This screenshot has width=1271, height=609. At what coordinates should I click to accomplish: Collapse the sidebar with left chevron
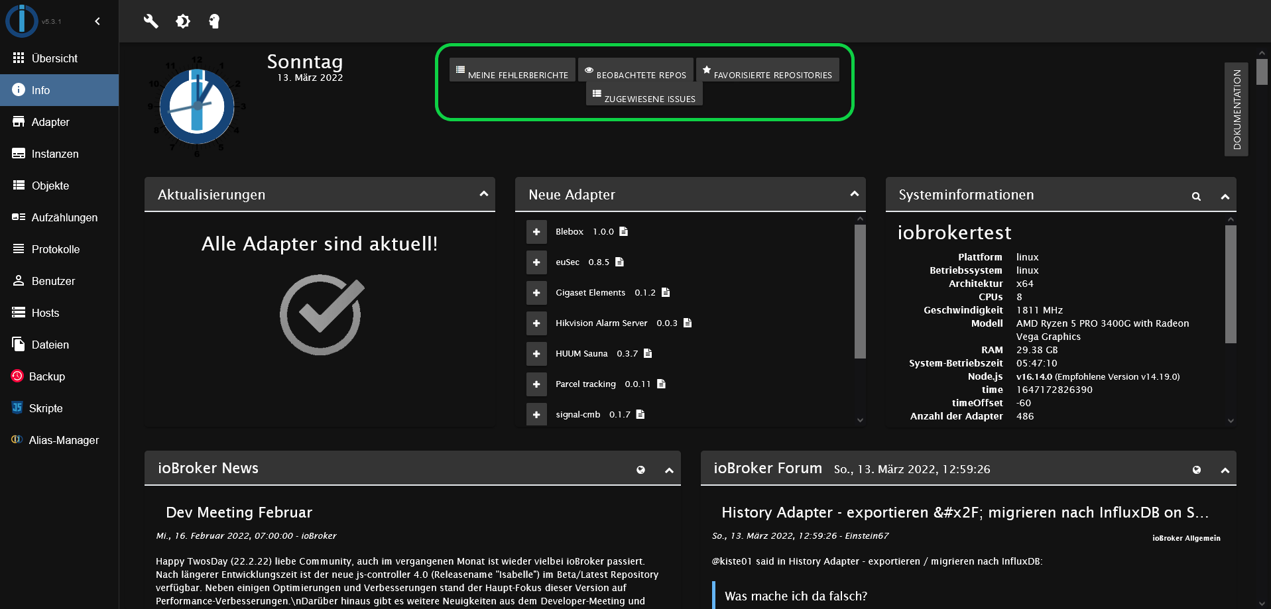[x=97, y=21]
